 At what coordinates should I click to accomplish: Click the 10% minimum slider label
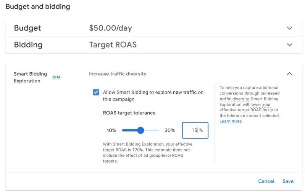click(111, 130)
